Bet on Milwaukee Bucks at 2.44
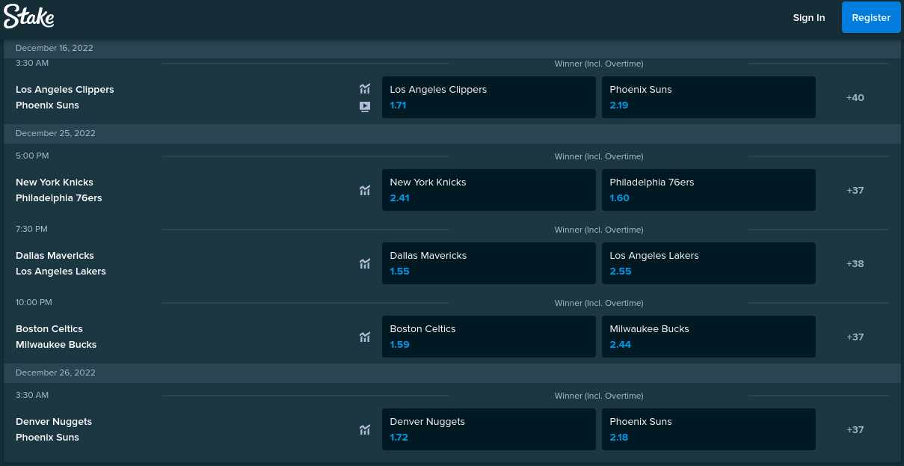The height and width of the screenshot is (466, 904). tap(709, 337)
